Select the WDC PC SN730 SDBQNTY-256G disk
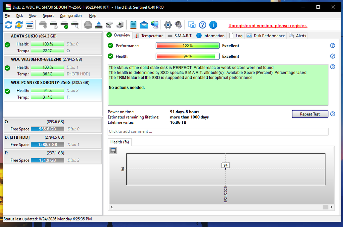The image size is (343, 227). tap(53, 90)
